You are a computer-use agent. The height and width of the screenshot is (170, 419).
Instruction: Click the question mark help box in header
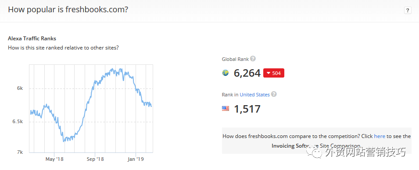point(408,11)
